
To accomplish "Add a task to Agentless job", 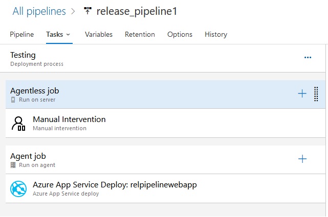I will coord(302,93).
